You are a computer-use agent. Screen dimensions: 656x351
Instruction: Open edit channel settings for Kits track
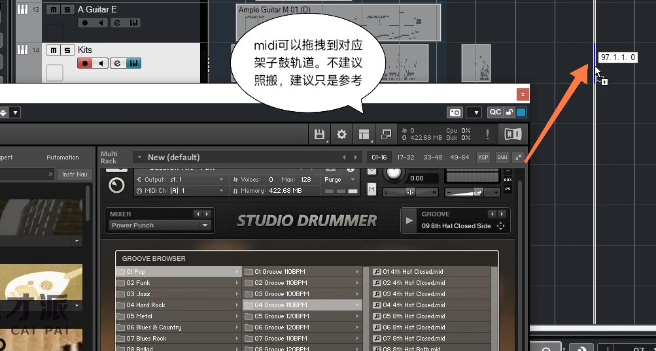point(118,63)
